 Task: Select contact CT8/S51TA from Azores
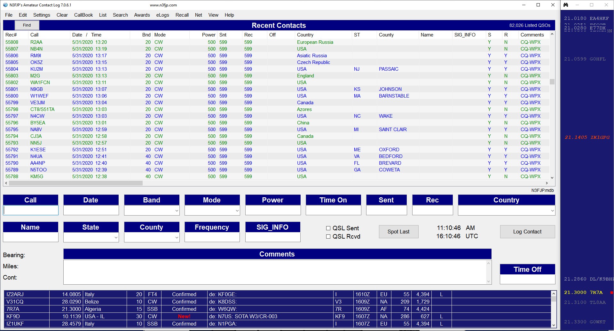coord(276,109)
